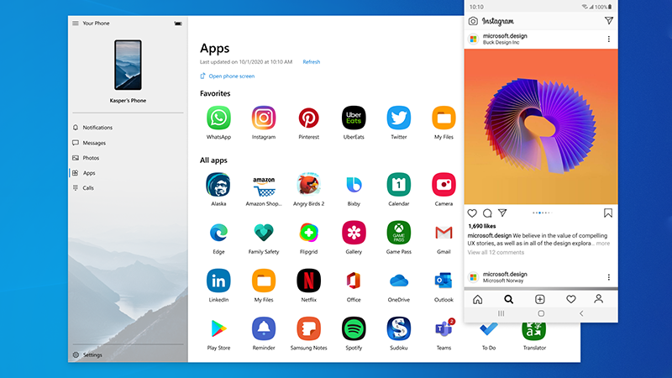Screen dimensions: 672x378
Task: Open the Bixby app
Action: [x=354, y=185]
